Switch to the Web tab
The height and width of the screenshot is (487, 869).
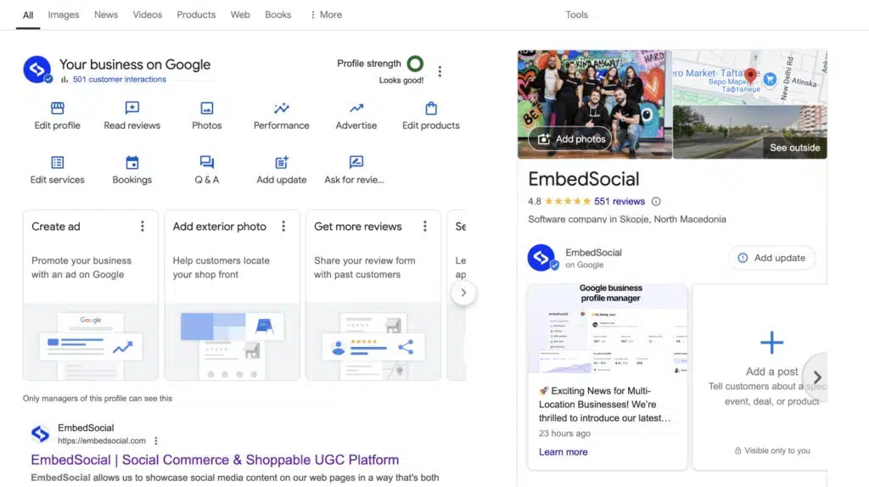pos(240,15)
